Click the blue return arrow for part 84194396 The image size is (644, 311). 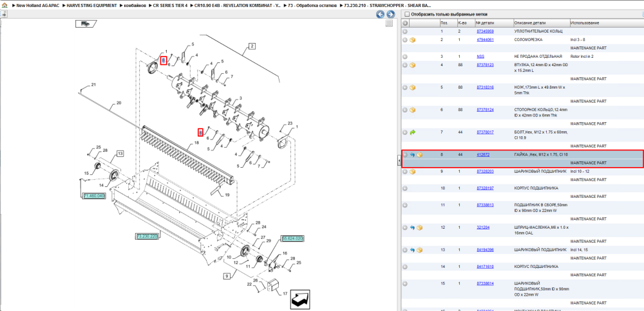[412, 249]
